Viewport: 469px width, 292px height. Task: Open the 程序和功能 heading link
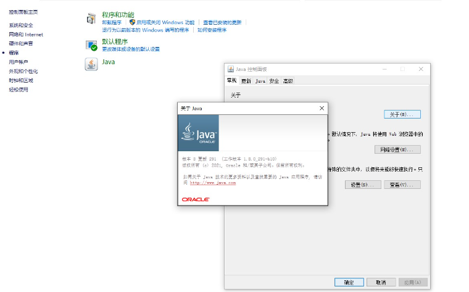coord(118,15)
